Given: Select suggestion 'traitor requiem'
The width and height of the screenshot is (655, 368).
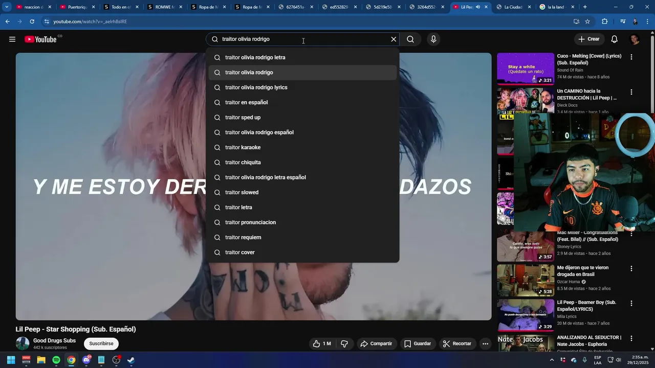Looking at the screenshot, I should (x=302, y=237).
